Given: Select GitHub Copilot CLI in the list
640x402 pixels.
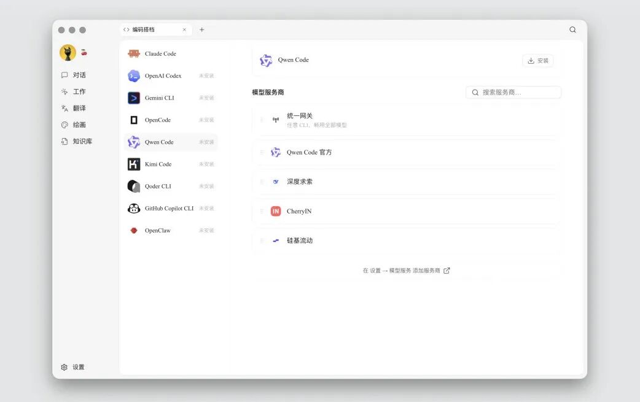Looking at the screenshot, I should point(171,208).
